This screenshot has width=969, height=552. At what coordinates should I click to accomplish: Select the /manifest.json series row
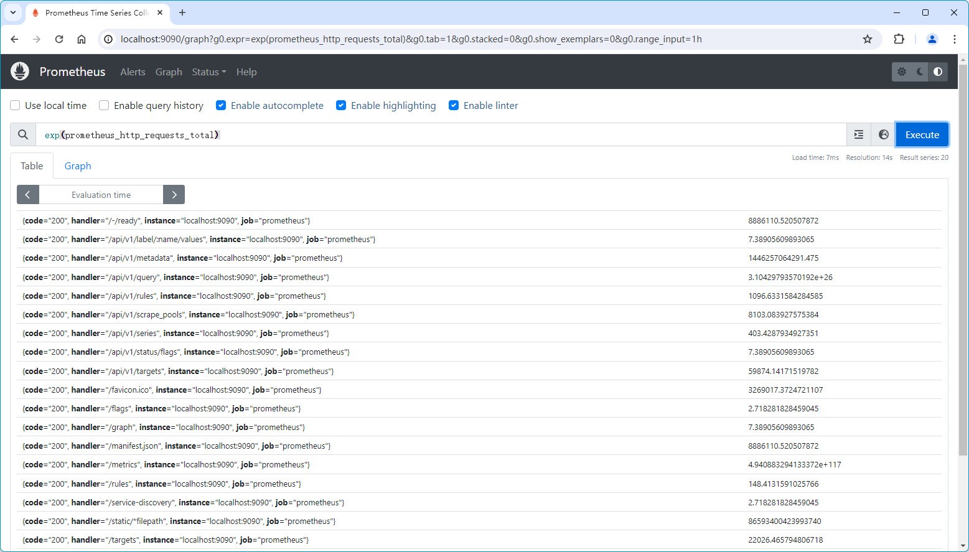[x=479, y=446]
